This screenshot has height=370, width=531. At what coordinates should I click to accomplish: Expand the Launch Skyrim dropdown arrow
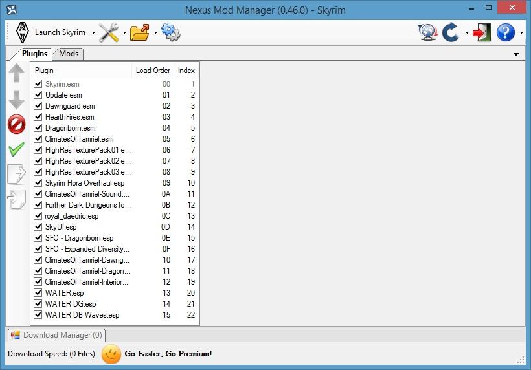pos(93,33)
